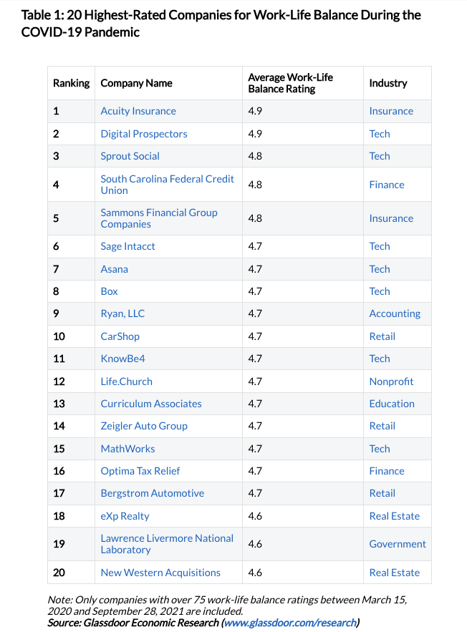Viewport: 467px width, 632px height.
Task: Click the Ryan, LLC link
Action: pyautogui.click(x=122, y=313)
